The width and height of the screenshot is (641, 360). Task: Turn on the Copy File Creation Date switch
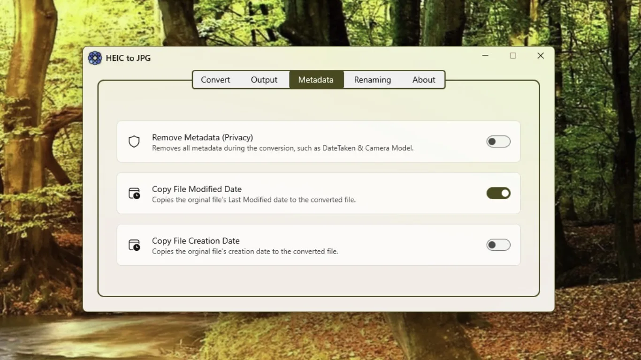pyautogui.click(x=498, y=245)
